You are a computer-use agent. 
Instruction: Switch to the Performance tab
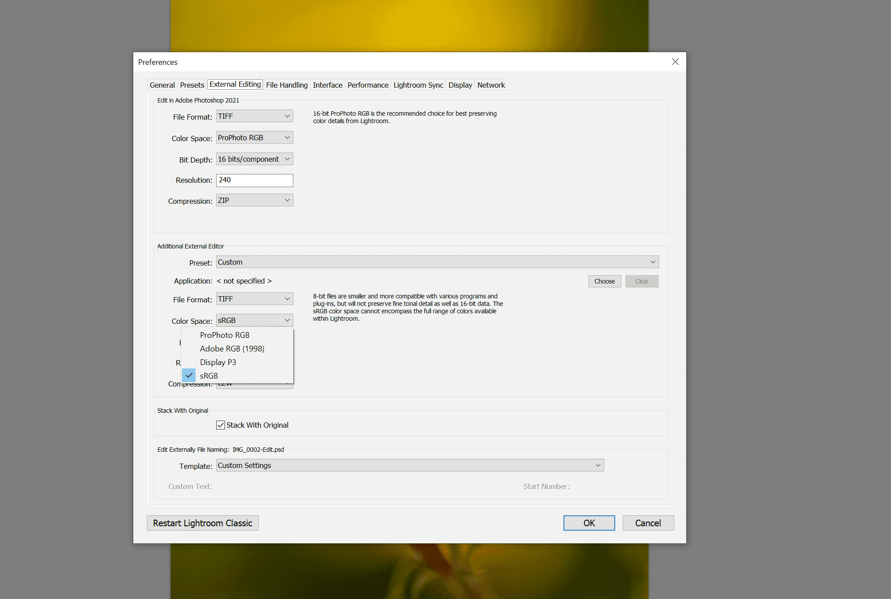point(367,85)
